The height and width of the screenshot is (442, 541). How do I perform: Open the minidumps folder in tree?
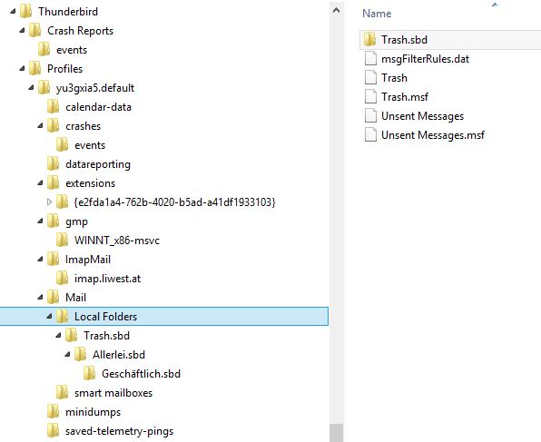click(x=93, y=412)
